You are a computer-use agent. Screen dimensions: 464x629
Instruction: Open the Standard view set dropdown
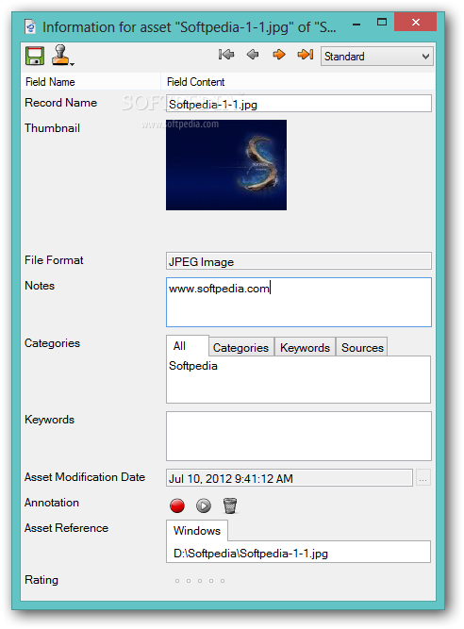pyautogui.click(x=376, y=57)
